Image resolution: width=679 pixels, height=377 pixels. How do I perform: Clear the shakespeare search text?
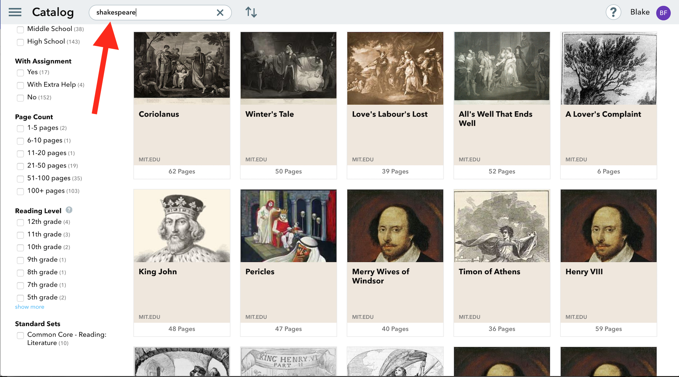click(x=220, y=13)
